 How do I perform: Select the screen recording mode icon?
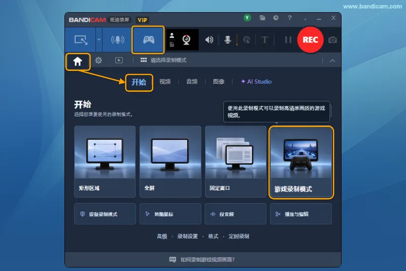click(x=81, y=40)
